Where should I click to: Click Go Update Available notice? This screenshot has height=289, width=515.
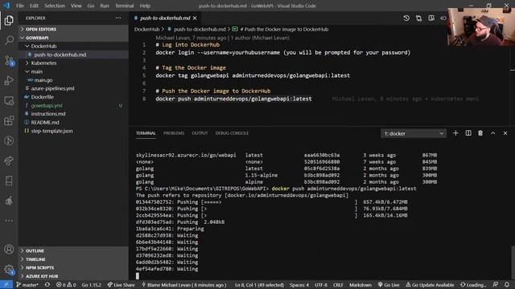pyautogui.click(x=430, y=285)
